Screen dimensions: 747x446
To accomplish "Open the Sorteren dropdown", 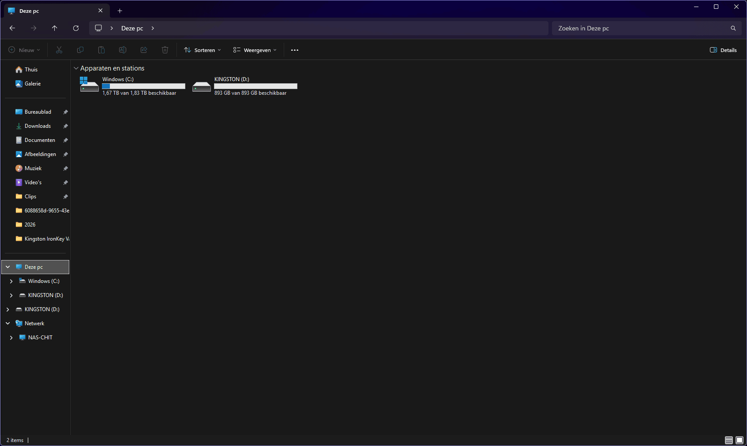I will coord(203,50).
